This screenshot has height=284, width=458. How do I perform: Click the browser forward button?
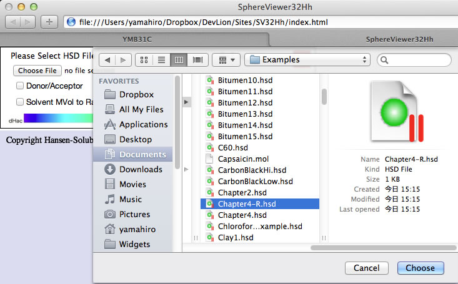click(27, 22)
